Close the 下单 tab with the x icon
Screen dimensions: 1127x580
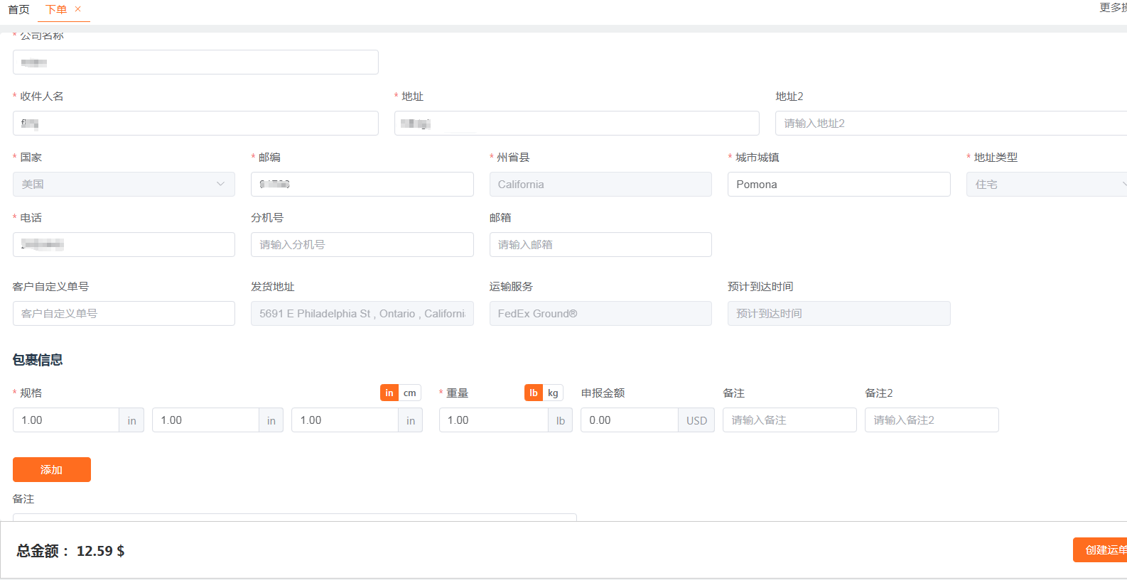(x=78, y=9)
